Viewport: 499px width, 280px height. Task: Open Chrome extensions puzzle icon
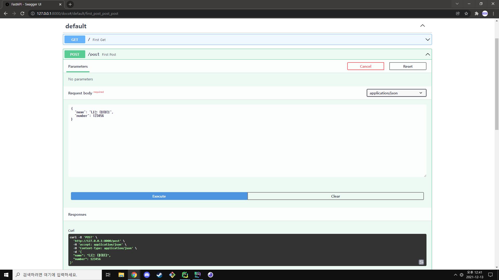point(476,13)
